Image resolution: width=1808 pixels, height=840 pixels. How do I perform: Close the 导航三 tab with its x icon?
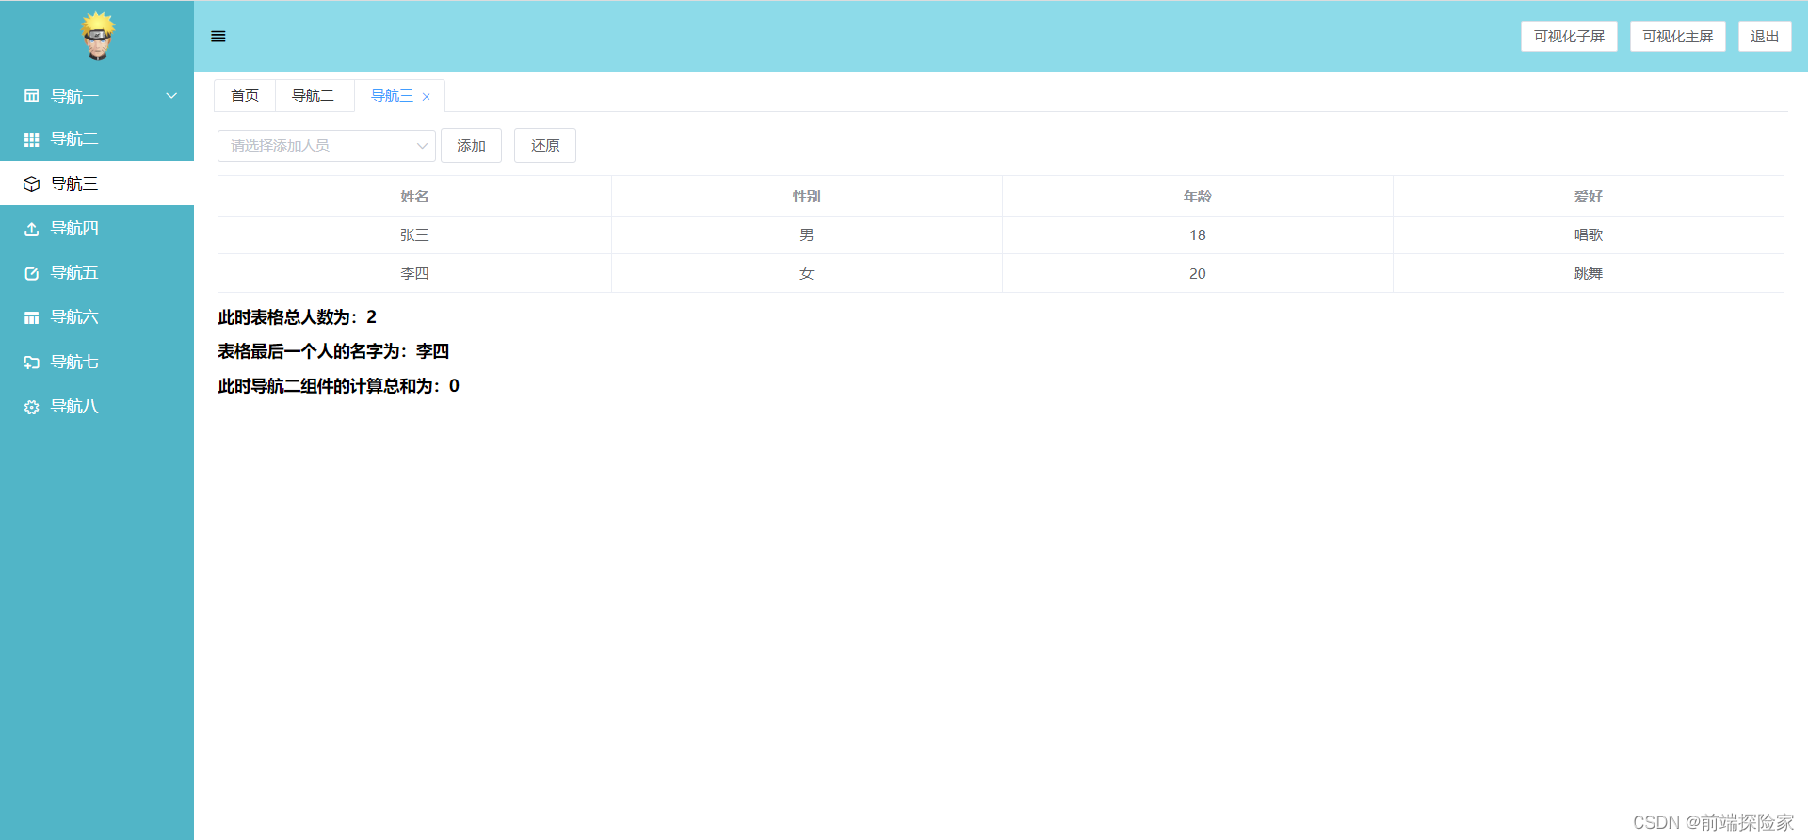(426, 97)
